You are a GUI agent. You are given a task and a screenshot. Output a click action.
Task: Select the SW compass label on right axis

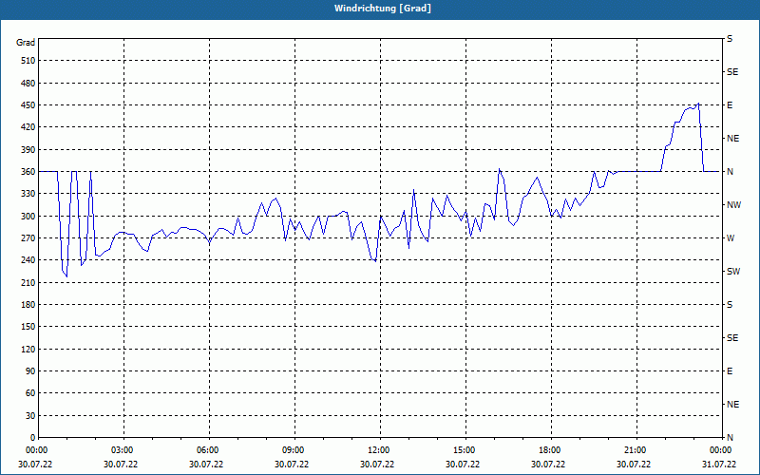pyautogui.click(x=733, y=272)
